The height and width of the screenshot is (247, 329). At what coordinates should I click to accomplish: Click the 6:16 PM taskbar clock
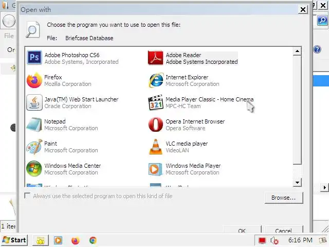(300, 240)
